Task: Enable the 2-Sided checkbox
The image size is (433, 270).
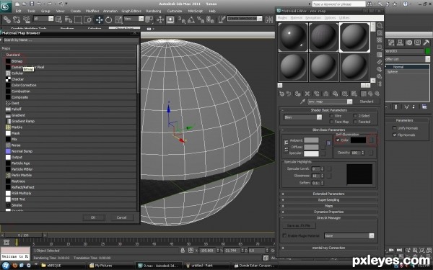Action: [355, 116]
